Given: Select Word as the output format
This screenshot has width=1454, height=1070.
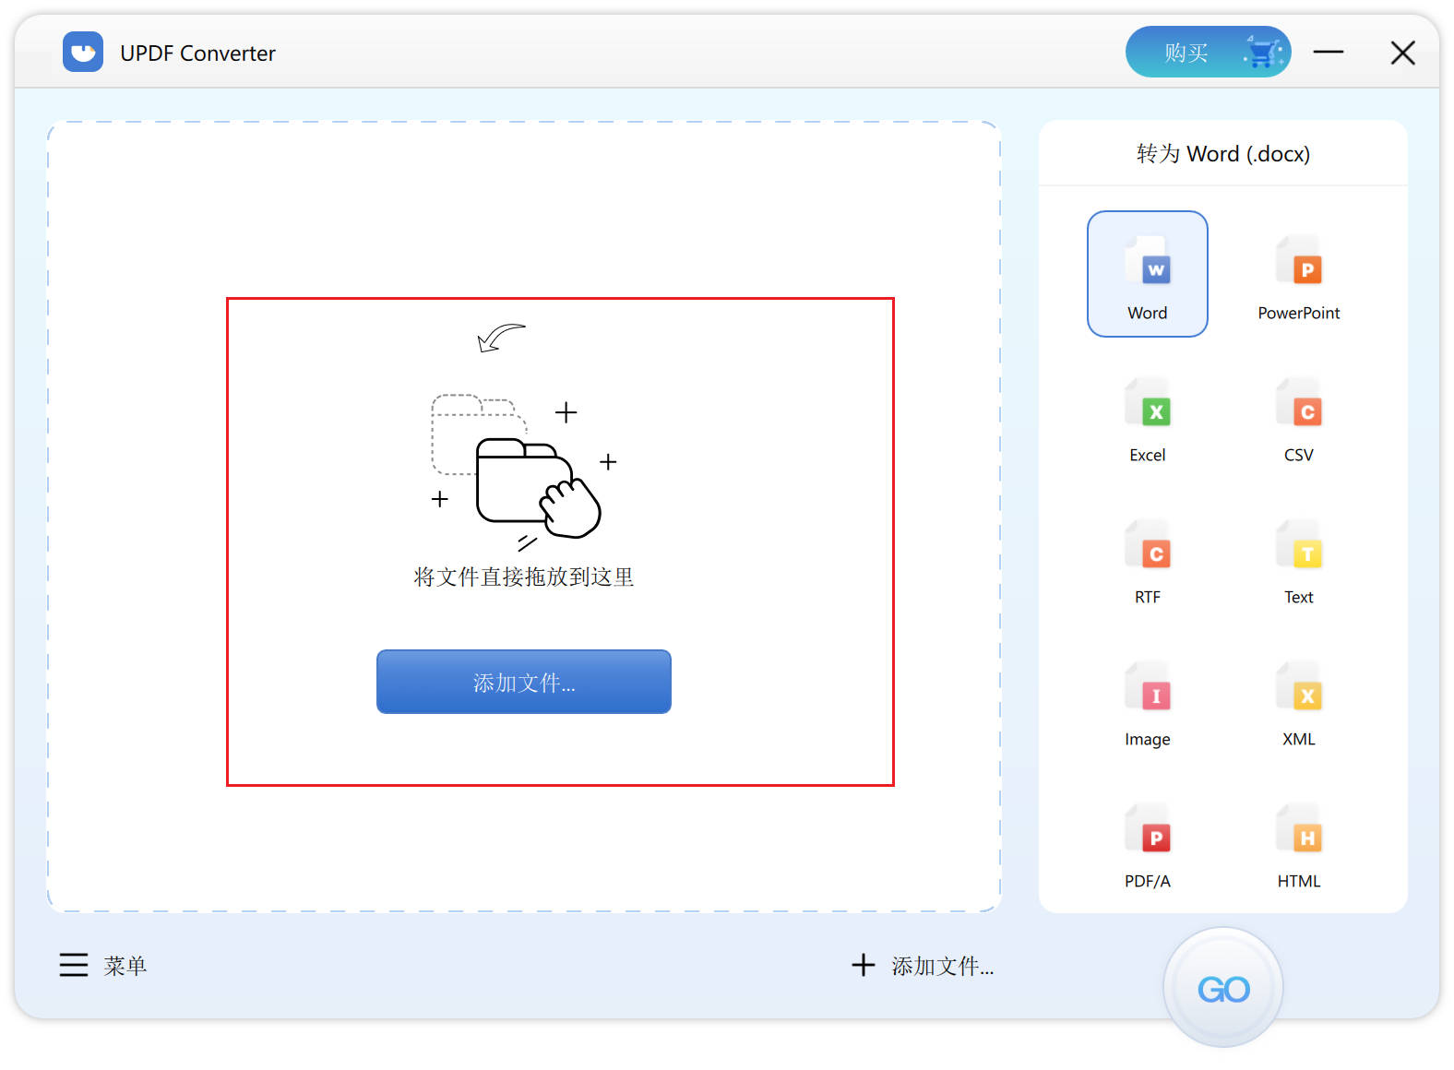Looking at the screenshot, I should (1147, 274).
